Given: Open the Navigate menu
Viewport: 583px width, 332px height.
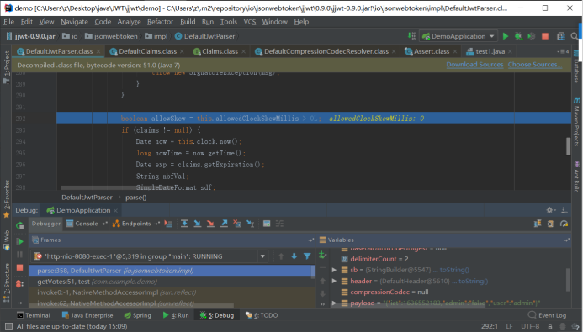Looking at the screenshot, I should point(74,22).
